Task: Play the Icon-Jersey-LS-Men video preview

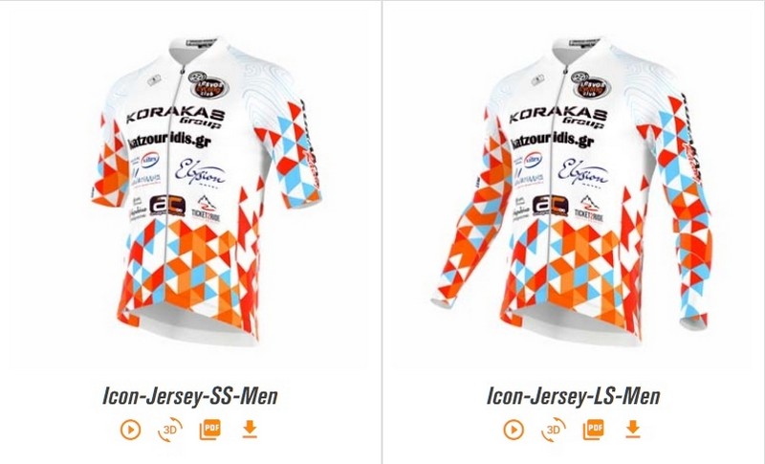Action: pyautogui.click(x=514, y=430)
